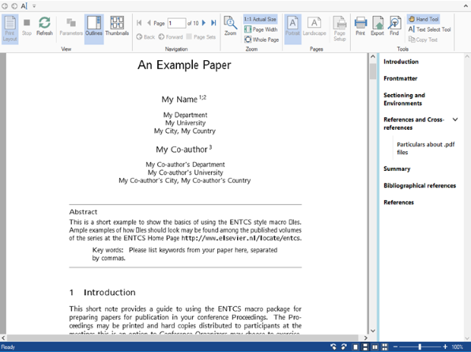Refresh the report
This screenshot has height=352, width=471.
[x=44, y=26]
